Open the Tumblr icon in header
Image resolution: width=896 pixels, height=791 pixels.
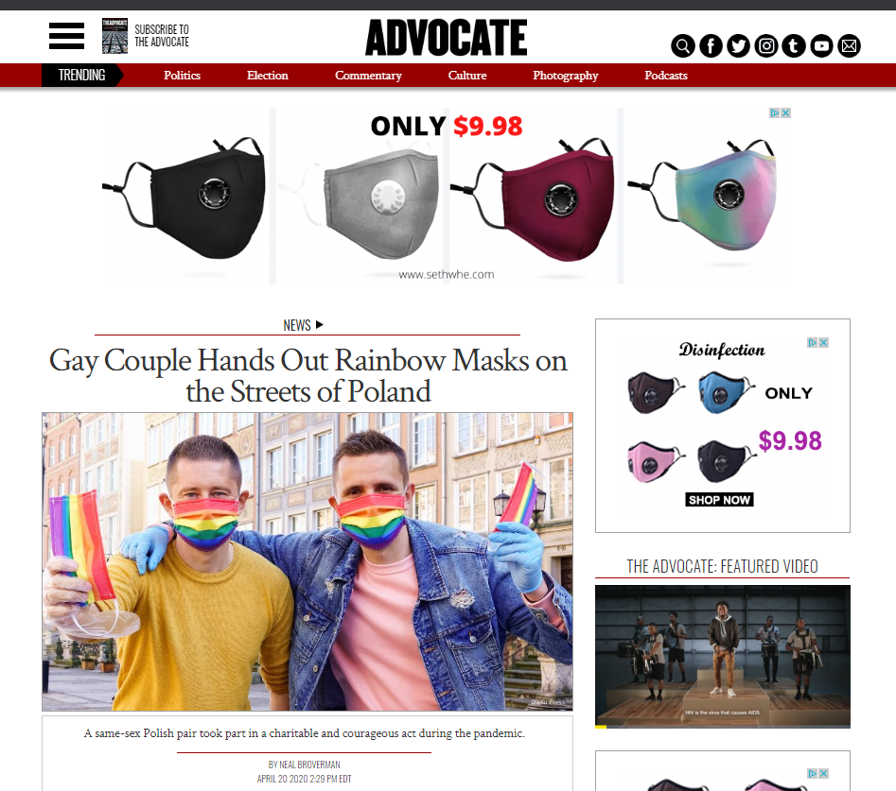[x=794, y=45]
